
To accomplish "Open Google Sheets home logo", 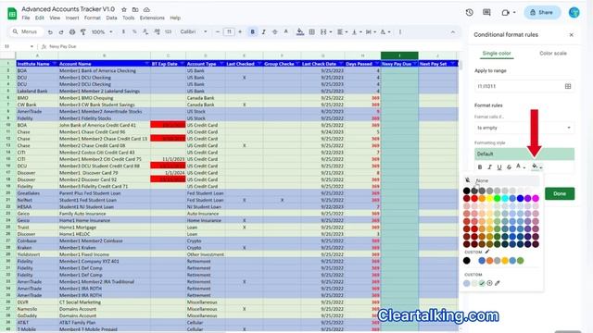I will [x=12, y=13].
